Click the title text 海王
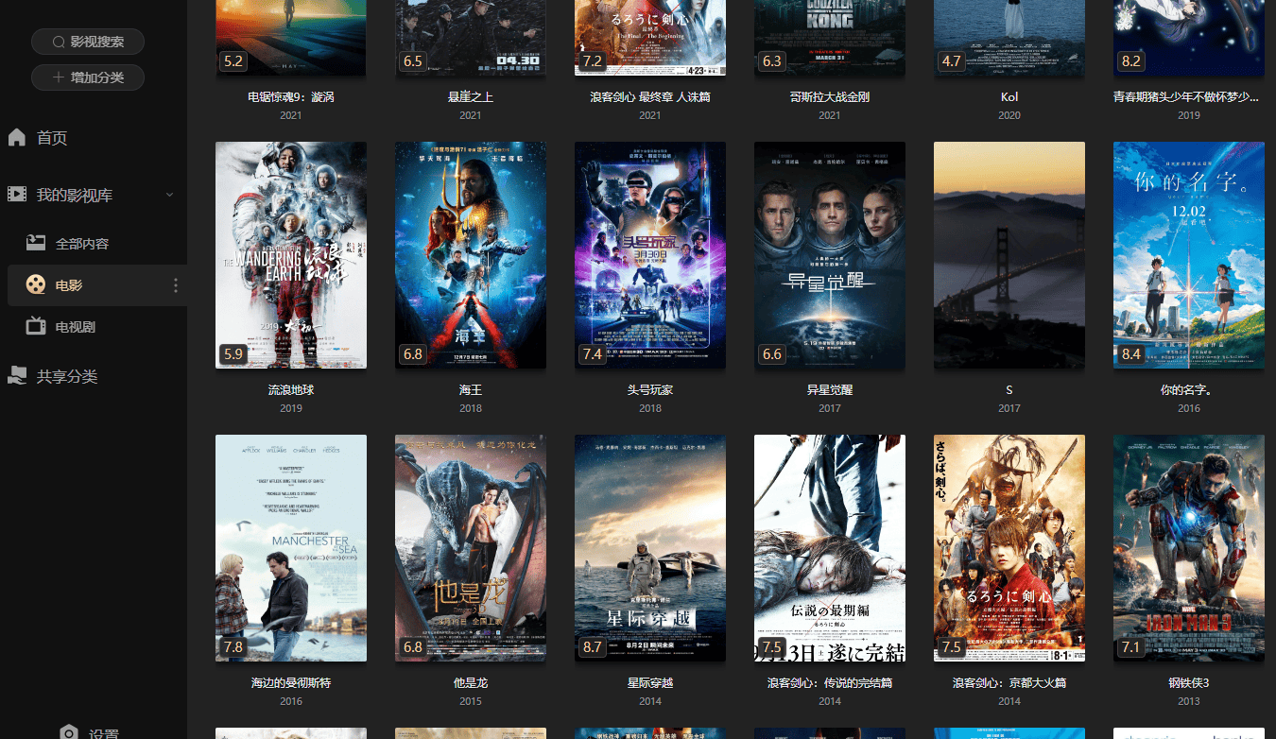Screen dimensions: 1276x739 pos(471,390)
